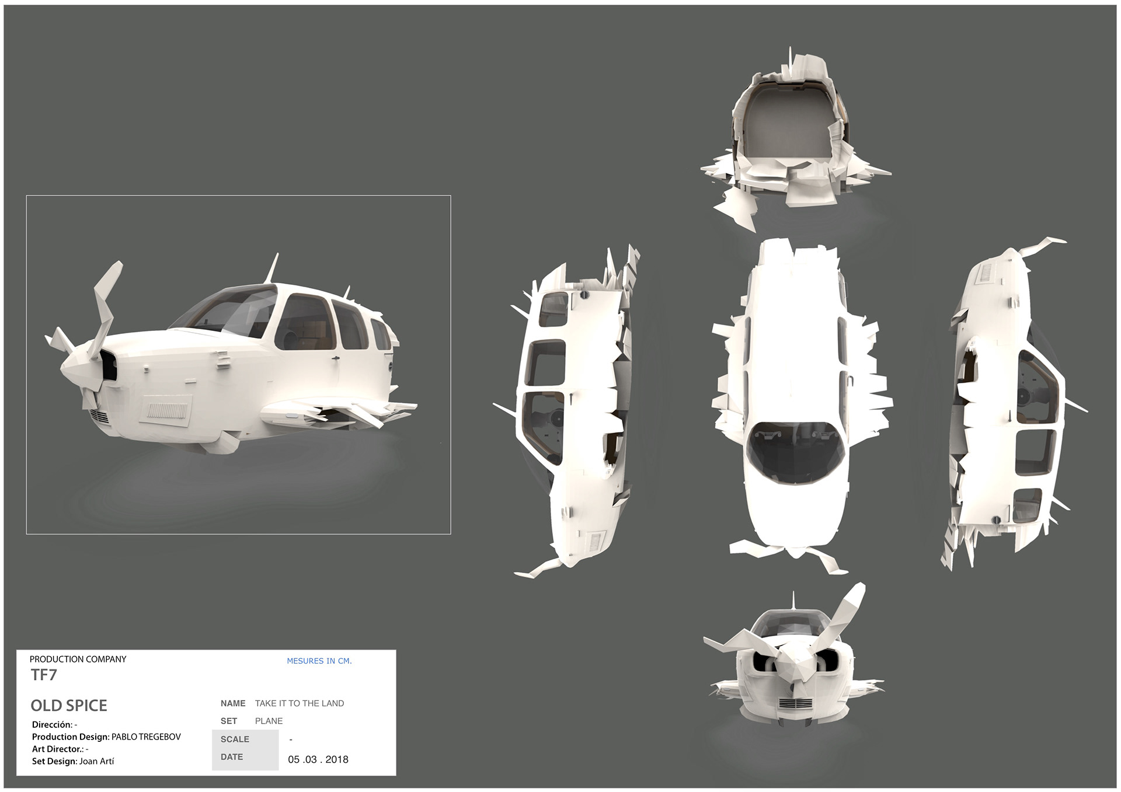The image size is (1121, 792).
Task: Click the gray 'SCALE' label cell
Action: 235,739
